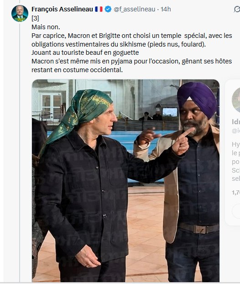Open the @f_asselineau handle link
Screen dimensions: 240x284
coord(135,9)
